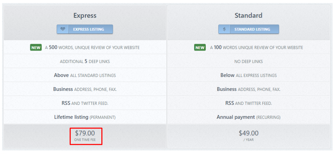This screenshot has width=336, height=154.
Task: Select the Standard plan heading
Action: pos(248,16)
